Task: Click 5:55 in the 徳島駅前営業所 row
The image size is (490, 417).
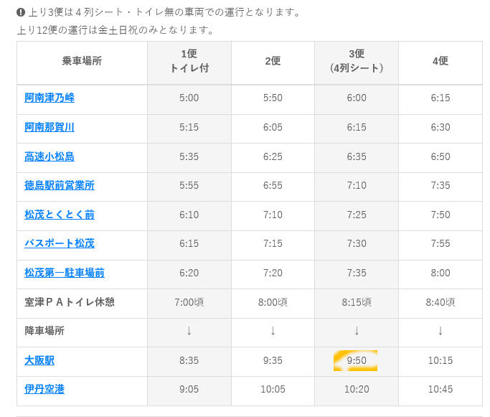Action: pos(189,185)
